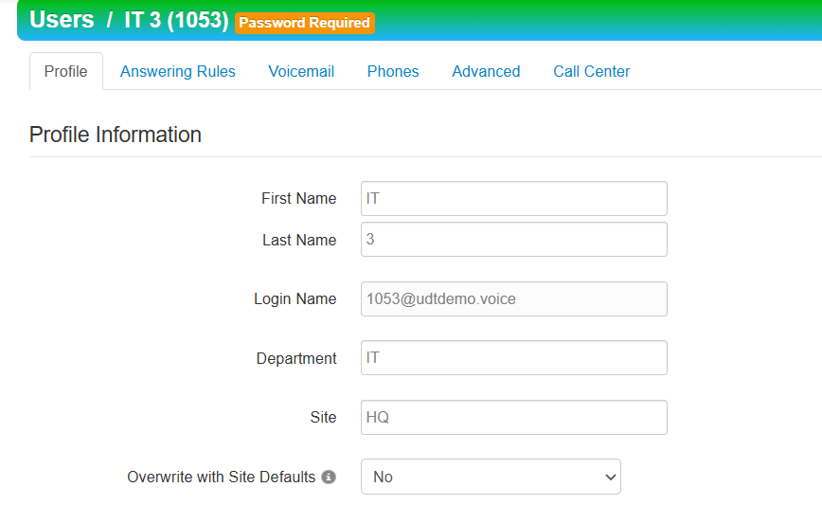Click the Password Required badge
Image resolution: width=822 pixels, height=505 pixels.
pyautogui.click(x=305, y=23)
